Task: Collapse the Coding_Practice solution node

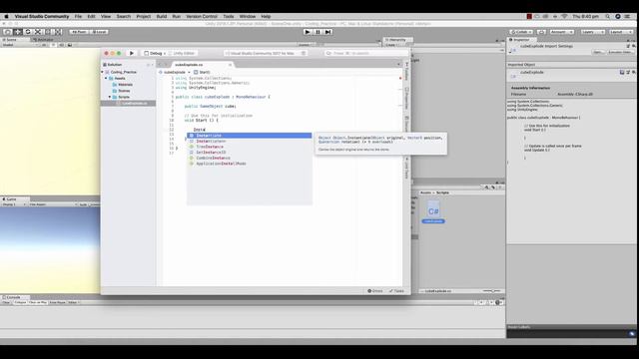Action: click(103, 72)
